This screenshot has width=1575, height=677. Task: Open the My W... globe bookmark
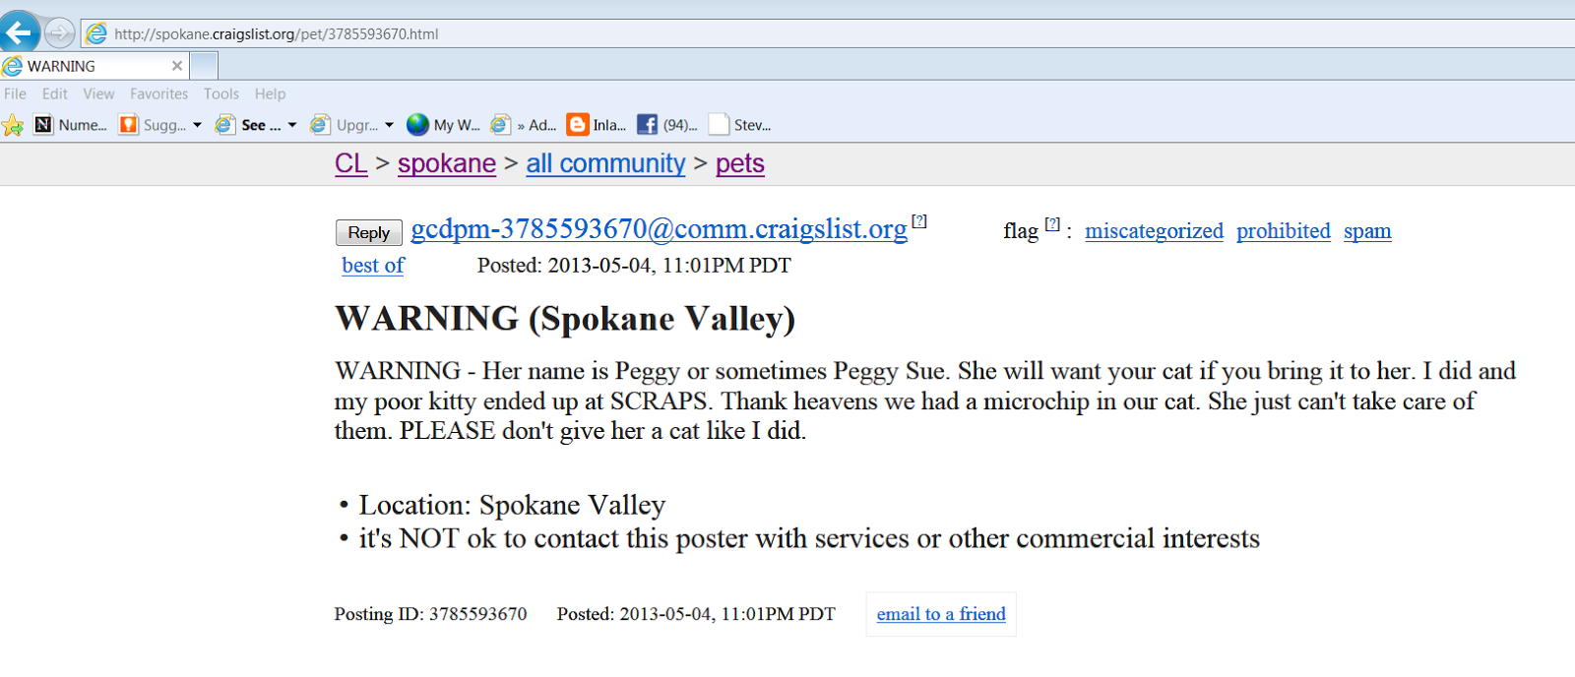click(x=444, y=125)
